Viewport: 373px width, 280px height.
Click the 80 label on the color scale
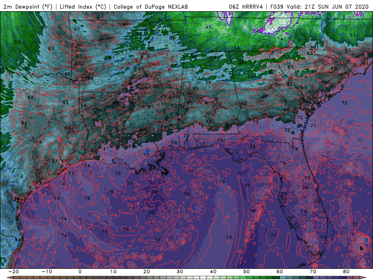click(x=346, y=272)
